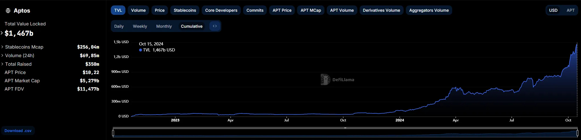The width and height of the screenshot is (581, 140).
Task: Click the $350m total raised value
Action: point(92,64)
